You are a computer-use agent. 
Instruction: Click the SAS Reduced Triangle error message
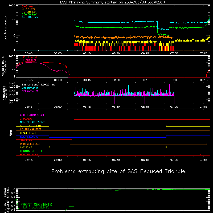click(x=119, y=171)
